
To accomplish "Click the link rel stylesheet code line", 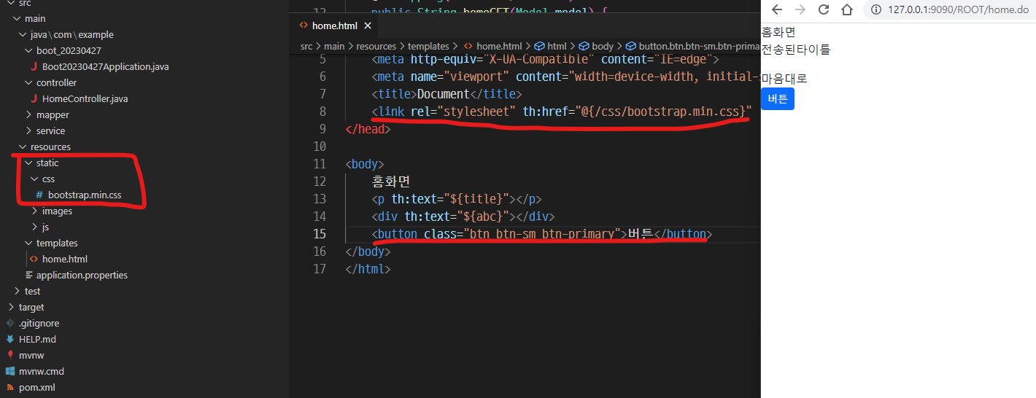I will point(561,112).
